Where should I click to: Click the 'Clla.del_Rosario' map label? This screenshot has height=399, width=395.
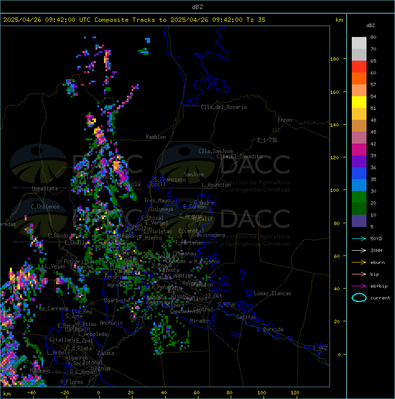click(224, 107)
